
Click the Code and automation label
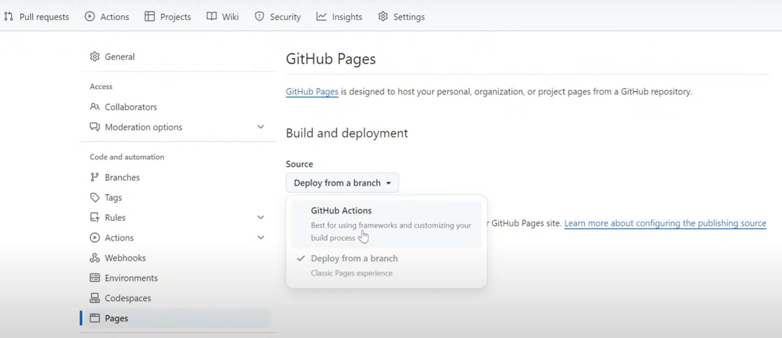click(127, 157)
